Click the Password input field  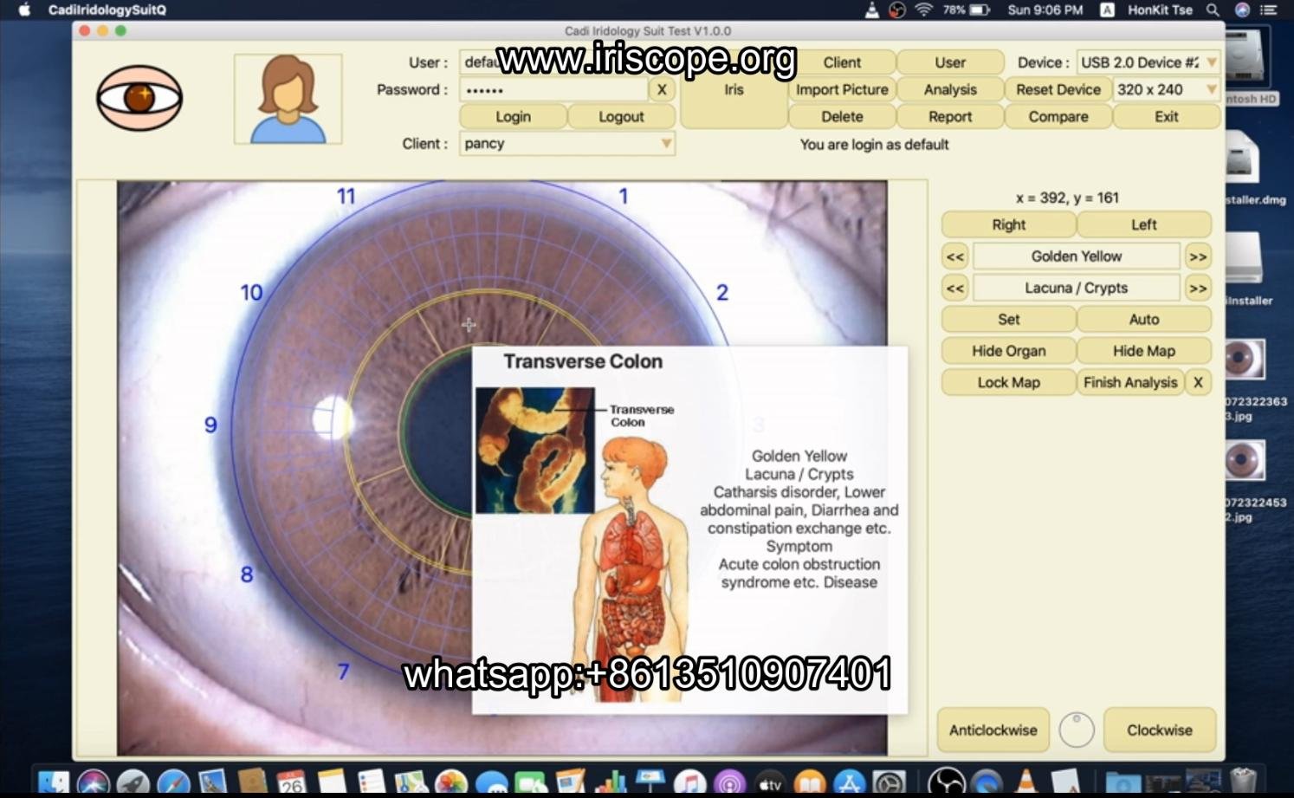(553, 89)
